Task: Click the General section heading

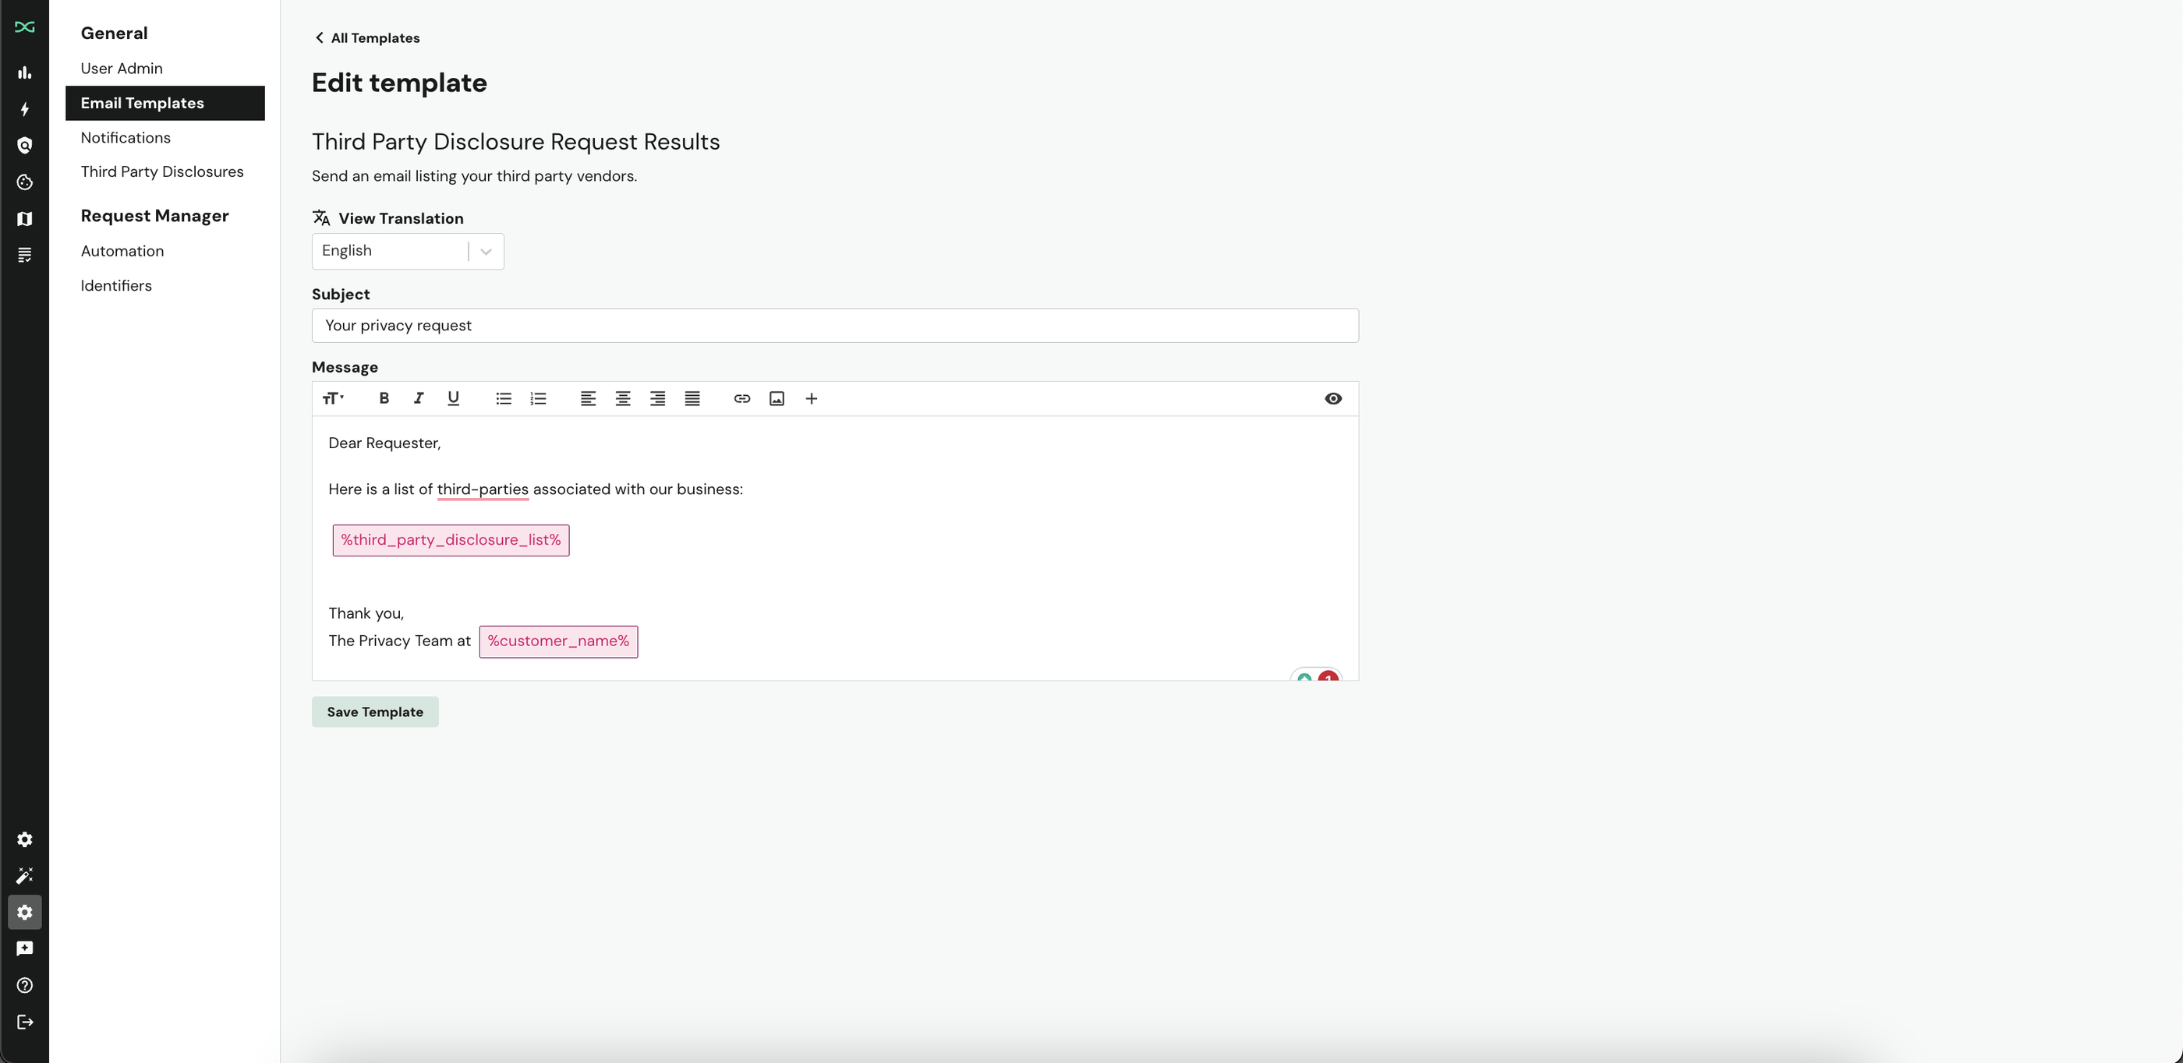Action: pyautogui.click(x=115, y=33)
